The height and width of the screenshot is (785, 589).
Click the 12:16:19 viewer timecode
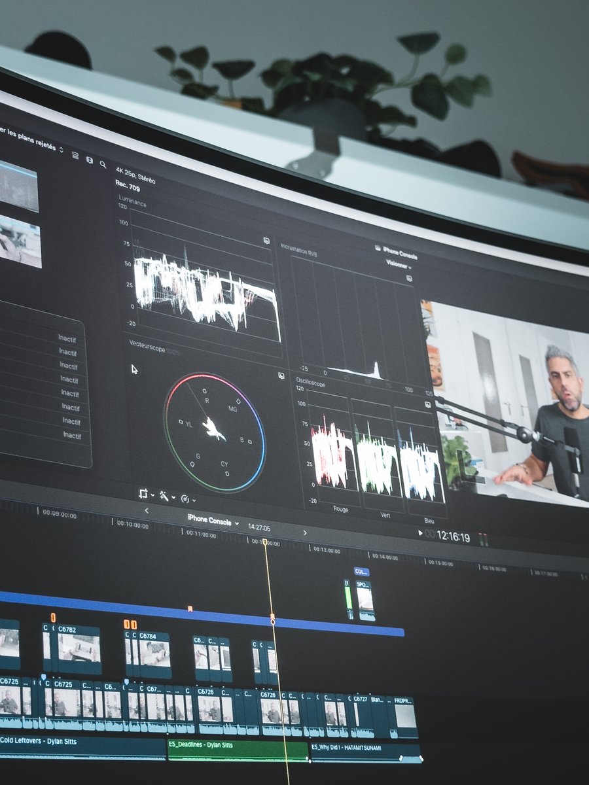click(x=454, y=537)
